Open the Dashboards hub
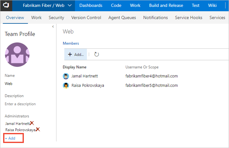Image resolution: width=229 pixels, height=148 pixels. 91,6
